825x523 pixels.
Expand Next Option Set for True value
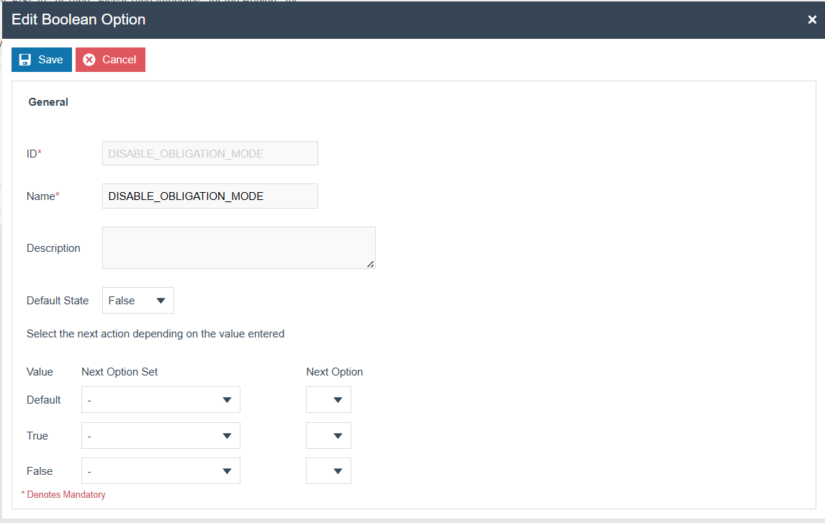[161, 436]
